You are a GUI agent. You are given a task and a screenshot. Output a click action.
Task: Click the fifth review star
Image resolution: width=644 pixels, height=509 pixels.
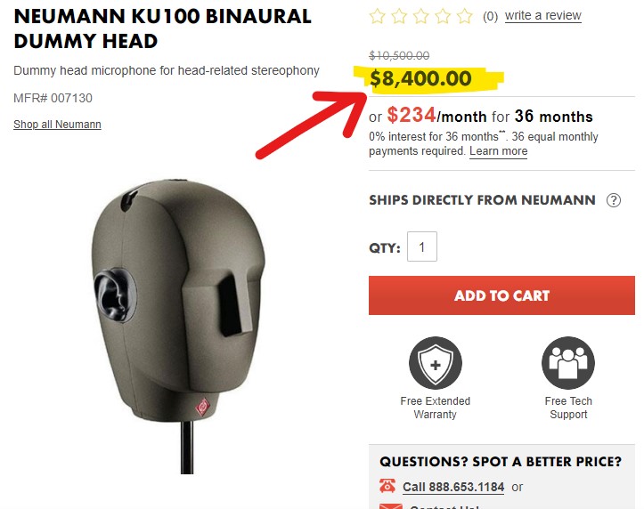(x=464, y=16)
